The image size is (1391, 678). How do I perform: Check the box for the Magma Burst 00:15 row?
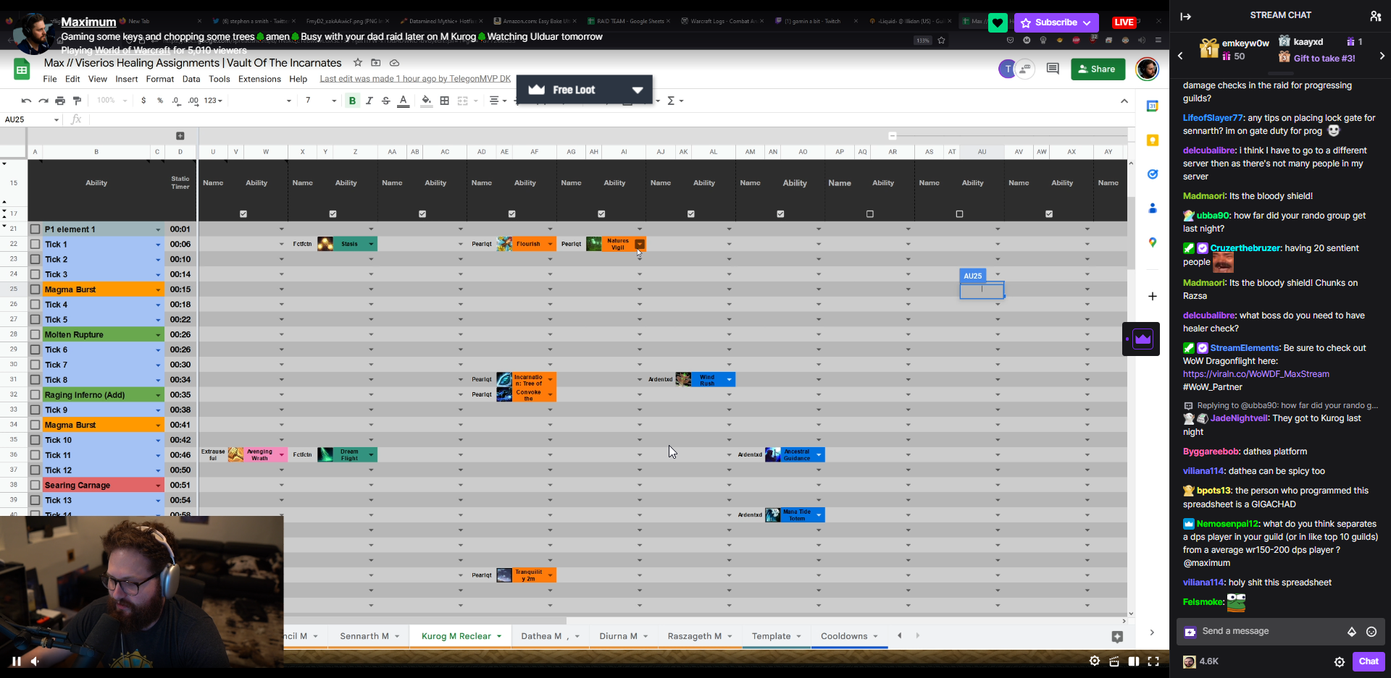pos(35,289)
